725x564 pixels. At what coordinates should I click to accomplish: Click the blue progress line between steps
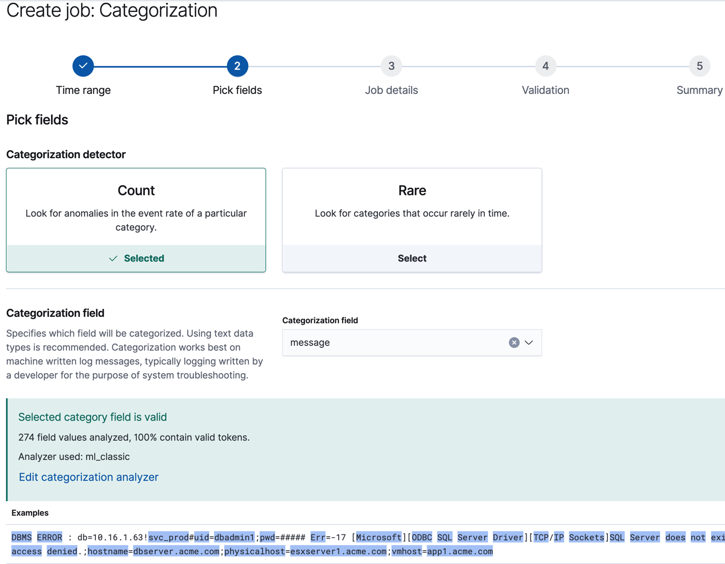tap(160, 65)
